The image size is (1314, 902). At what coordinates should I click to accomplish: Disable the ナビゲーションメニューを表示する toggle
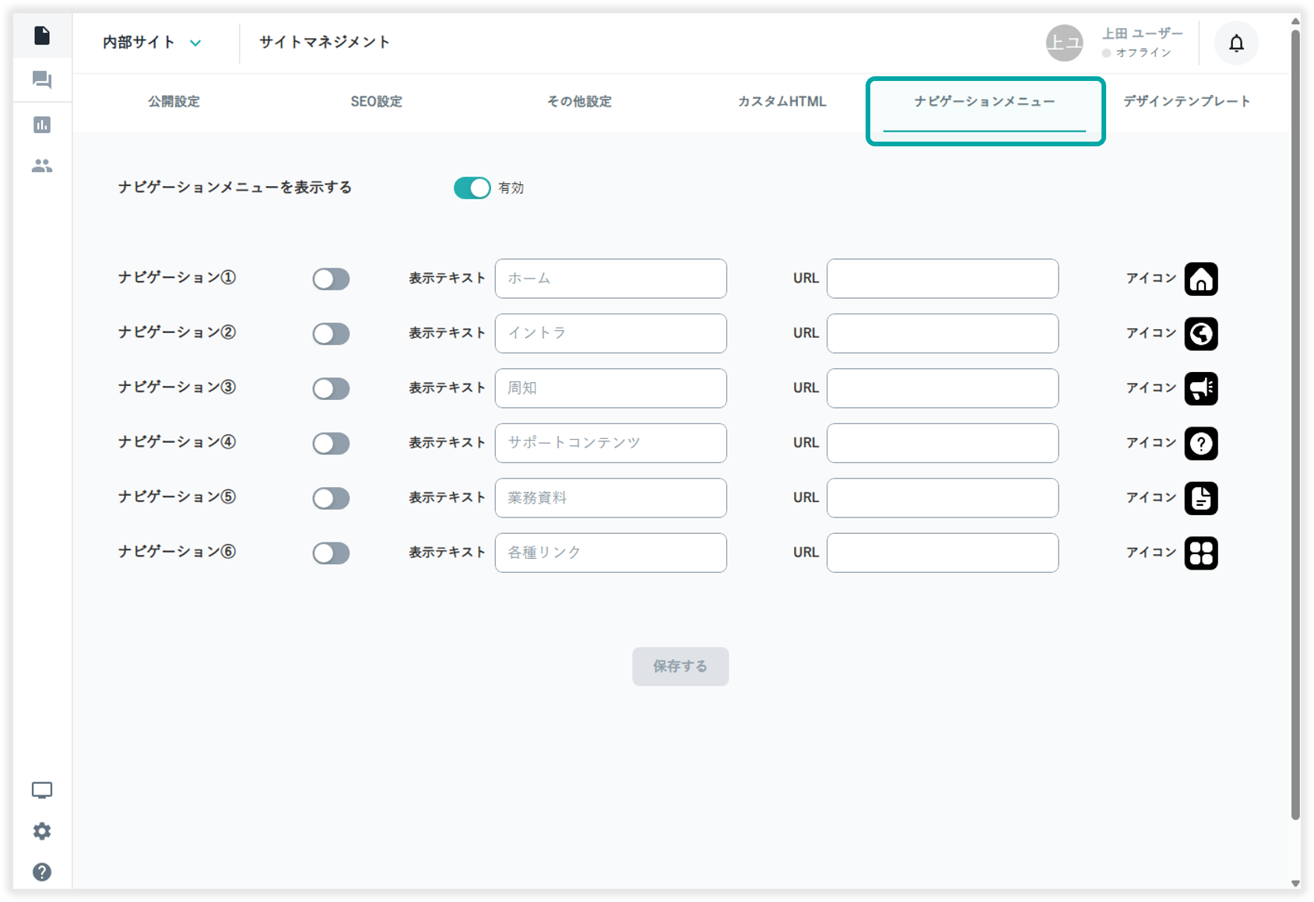(x=472, y=188)
